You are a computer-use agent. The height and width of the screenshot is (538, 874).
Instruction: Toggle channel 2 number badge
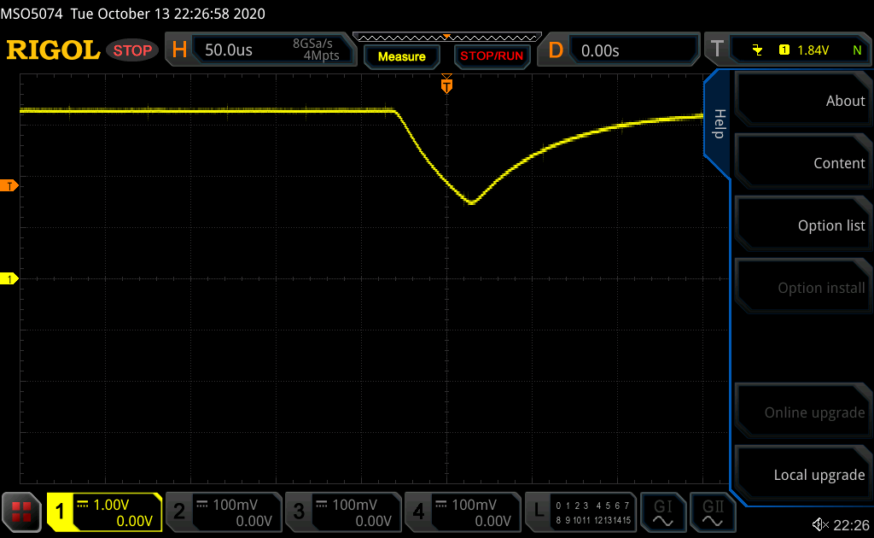(x=179, y=512)
